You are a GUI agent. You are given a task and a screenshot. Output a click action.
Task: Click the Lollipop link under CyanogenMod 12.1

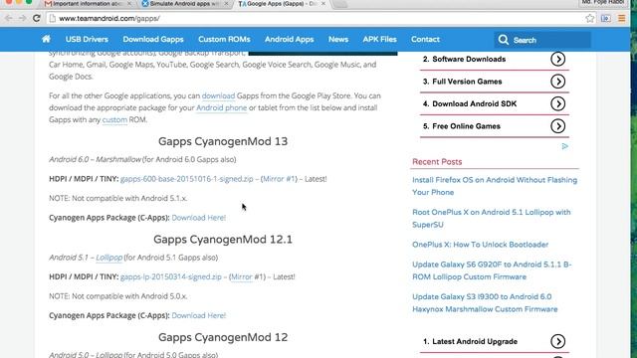(x=108, y=258)
